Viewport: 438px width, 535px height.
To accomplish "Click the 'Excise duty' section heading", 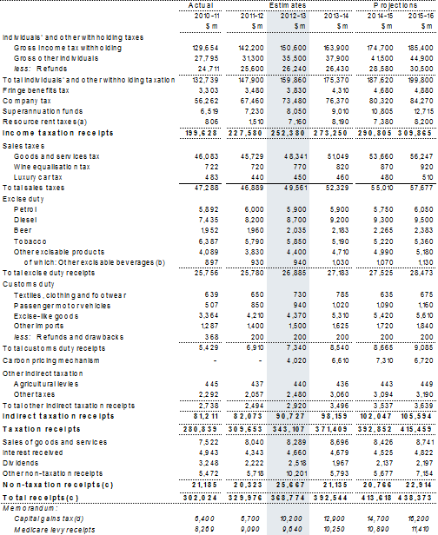I will 23,199.
